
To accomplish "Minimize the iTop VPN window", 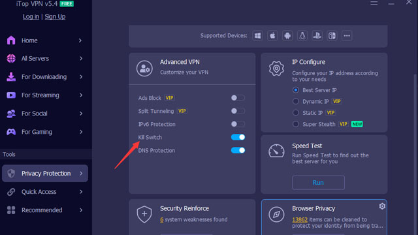I will coord(391,3).
